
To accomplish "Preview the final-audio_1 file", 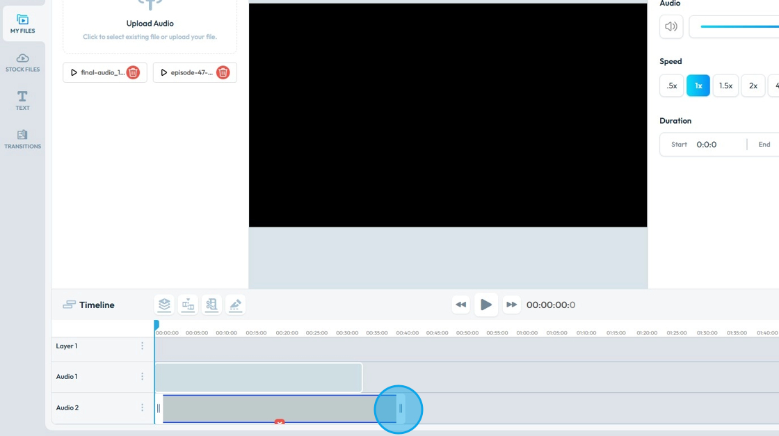I will click(x=74, y=72).
